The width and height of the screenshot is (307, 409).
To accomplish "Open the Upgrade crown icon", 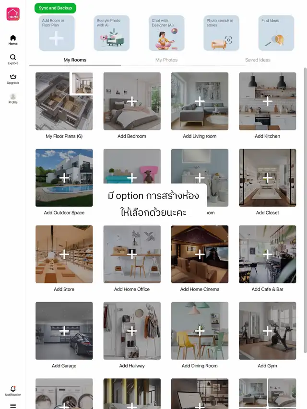I will [13, 79].
